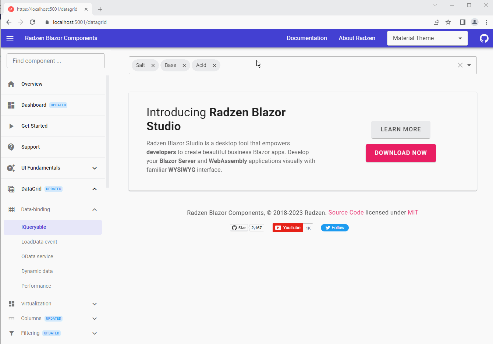Click the Overview home icon
Viewport: 493px width, 344px height.
(x=11, y=84)
